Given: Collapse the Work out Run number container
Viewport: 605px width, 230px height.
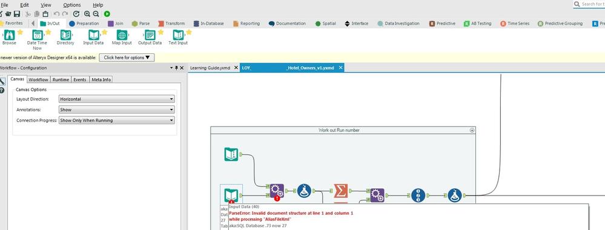Looking at the screenshot, I should pyautogui.click(x=472, y=131).
